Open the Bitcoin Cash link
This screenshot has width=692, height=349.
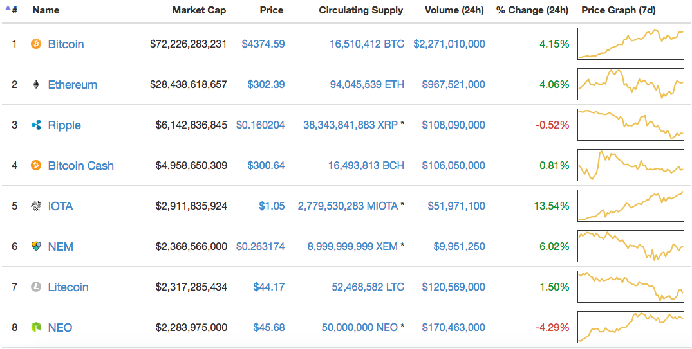[80, 166]
